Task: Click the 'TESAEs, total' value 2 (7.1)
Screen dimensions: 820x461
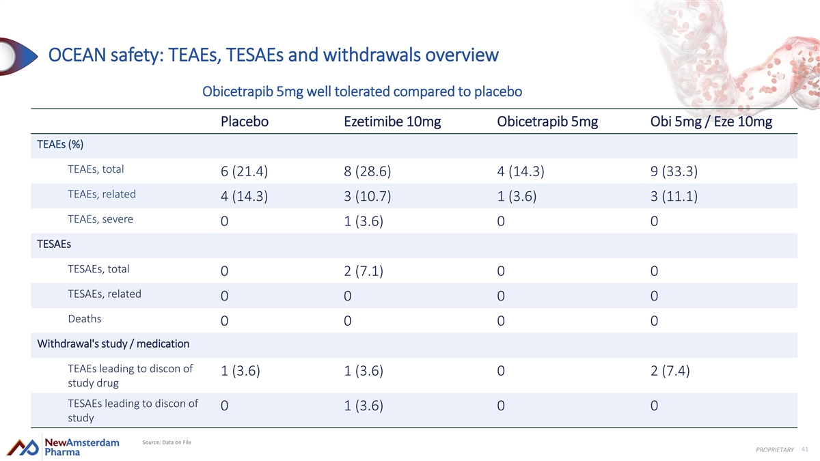Action: coord(364,272)
